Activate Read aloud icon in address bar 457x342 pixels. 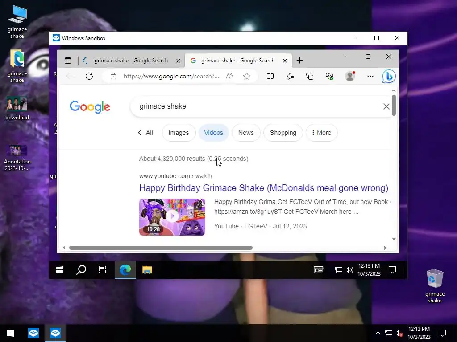229,76
